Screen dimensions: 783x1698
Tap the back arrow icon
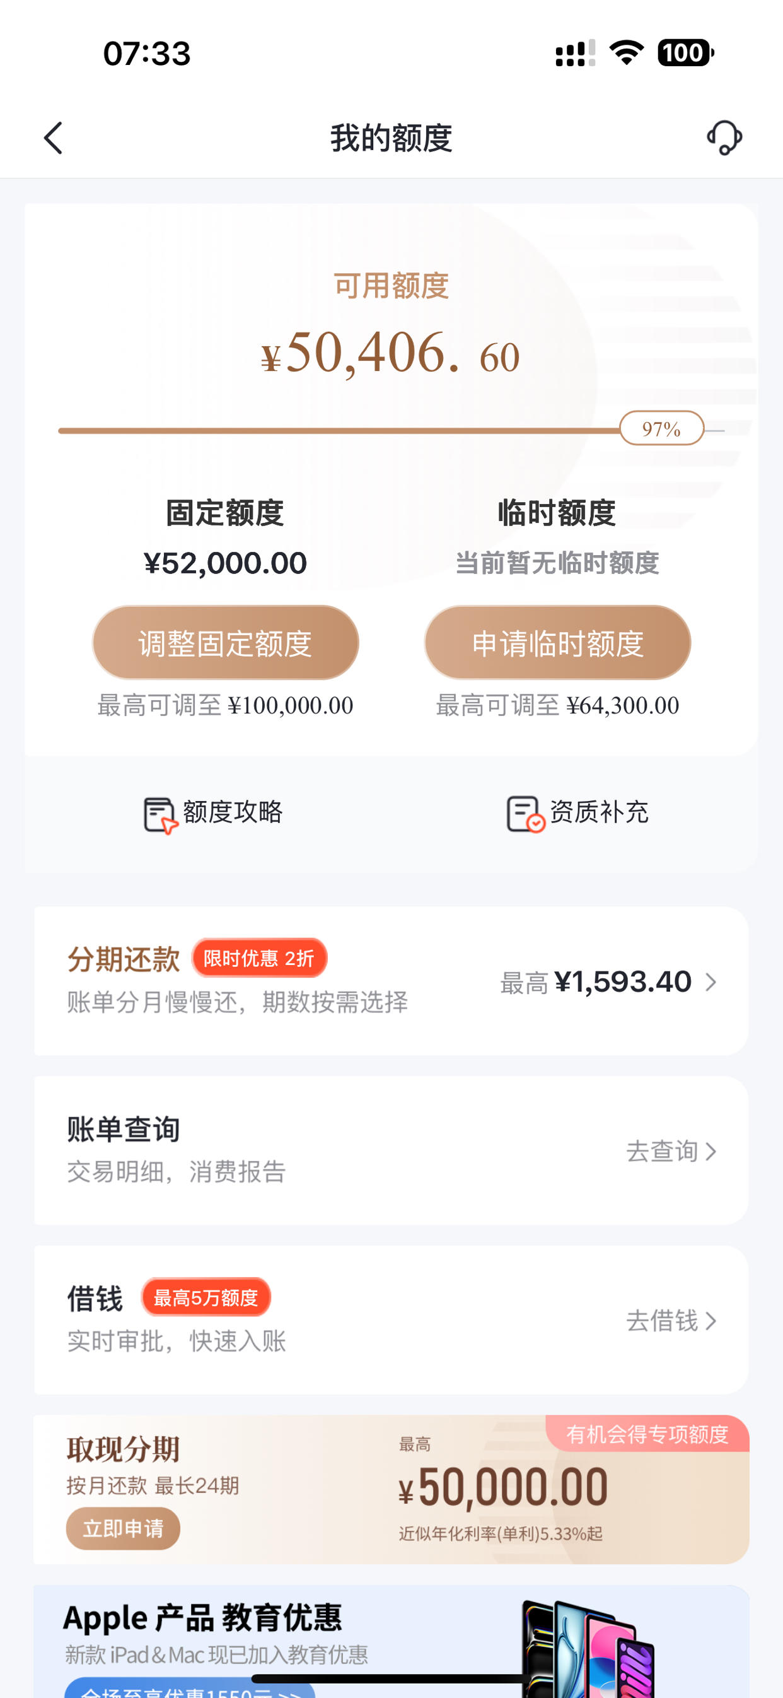pos(54,138)
